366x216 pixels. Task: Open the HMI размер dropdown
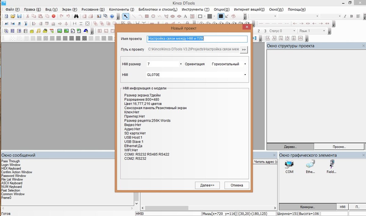pyautogui.click(x=181, y=64)
